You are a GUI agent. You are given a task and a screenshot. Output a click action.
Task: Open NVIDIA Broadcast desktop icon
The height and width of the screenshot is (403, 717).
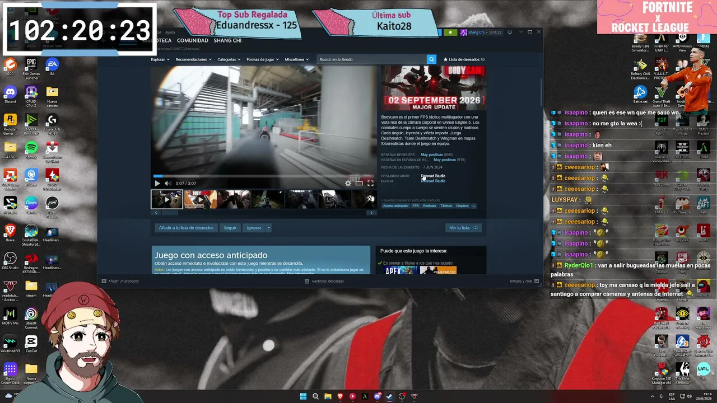click(x=31, y=125)
